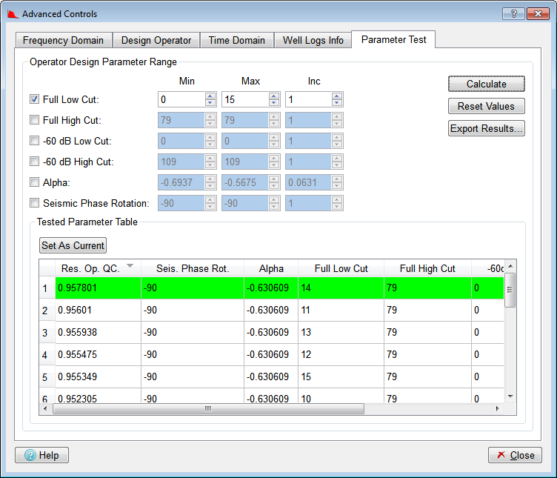Sort by Res. Op. QC. column arrow
The height and width of the screenshot is (478, 557).
pos(130,266)
